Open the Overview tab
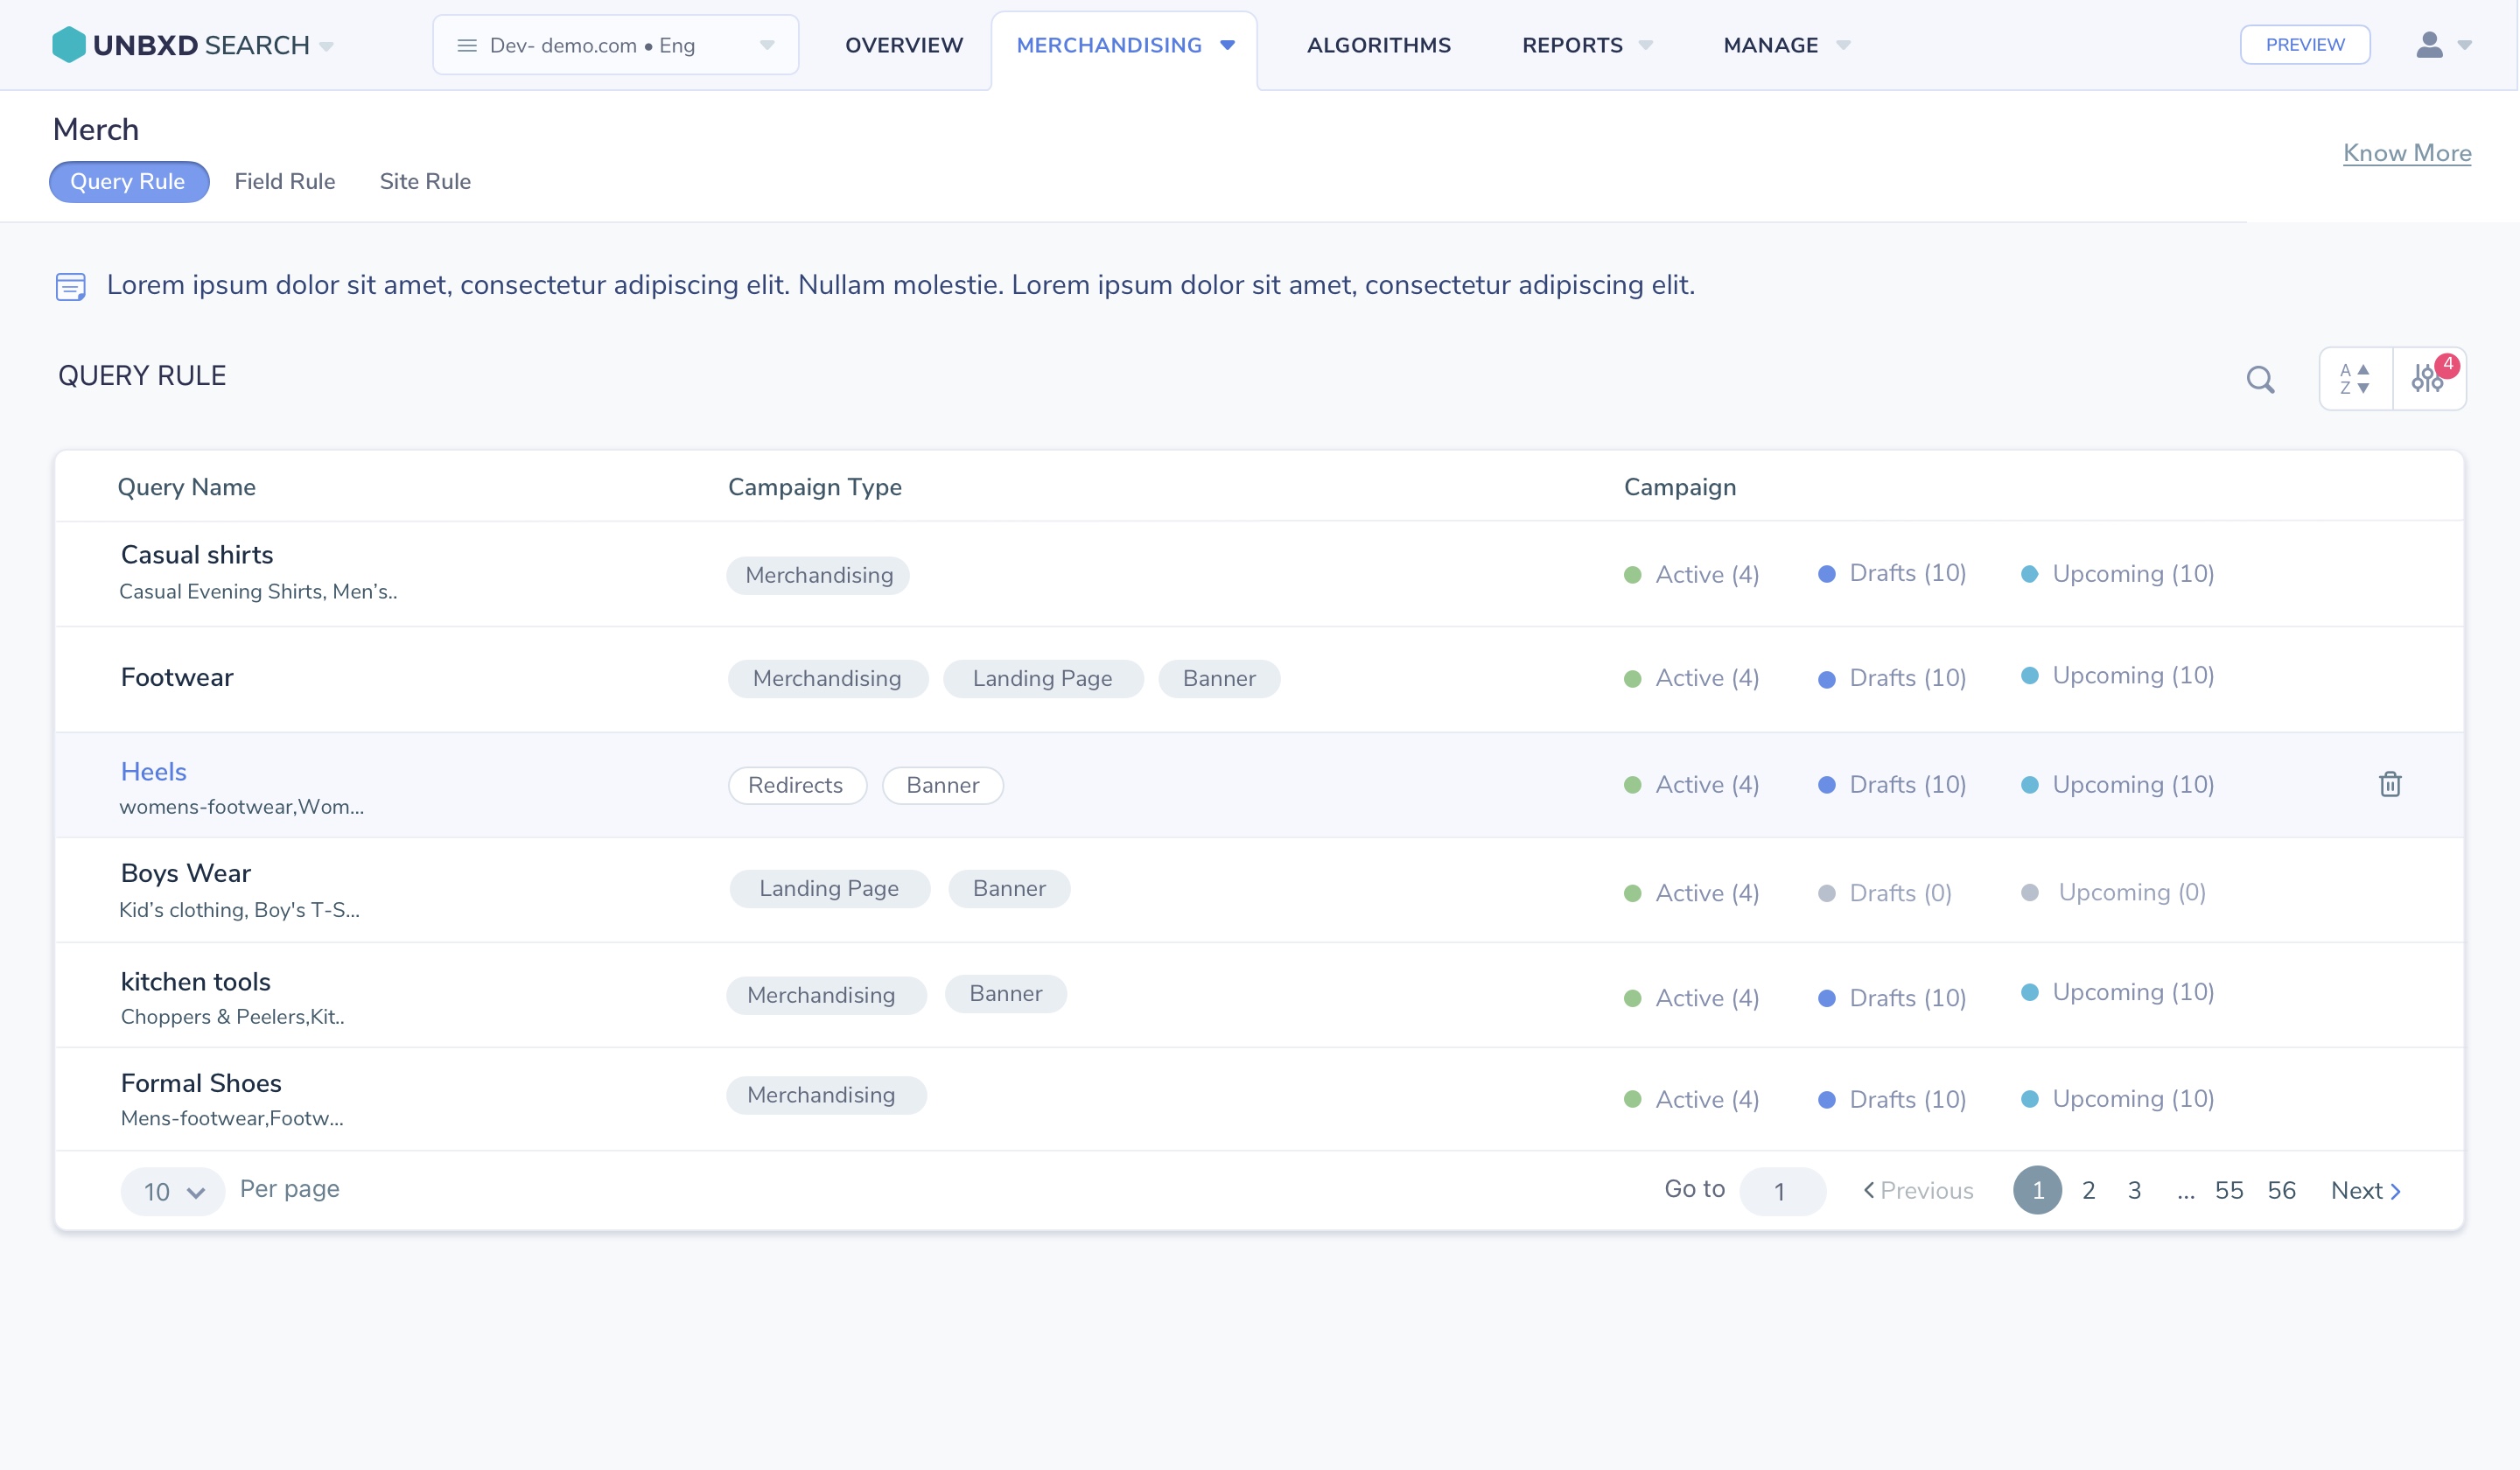 pos(904,45)
